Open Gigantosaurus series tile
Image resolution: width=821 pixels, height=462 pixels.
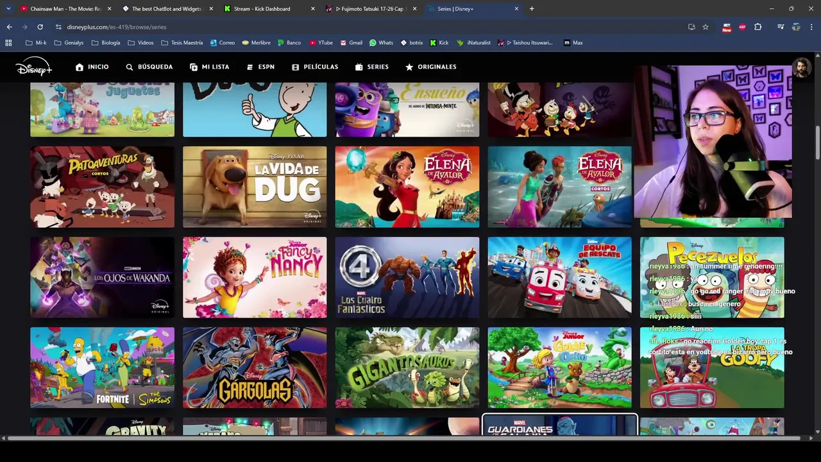point(407,368)
